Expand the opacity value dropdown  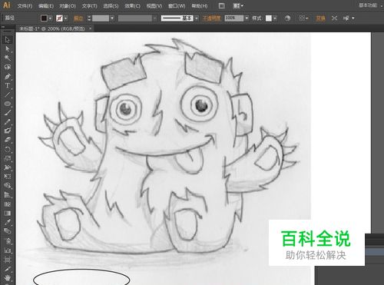point(247,18)
